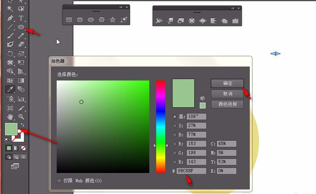Pick the Rounded Rectangle tool in panel
Viewport: 316px width, 194px height.
(80, 20)
